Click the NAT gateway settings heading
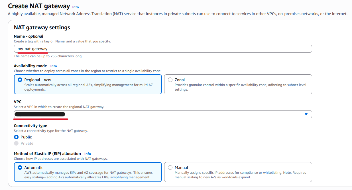Image resolution: width=352 pixels, height=190 pixels. [x=42, y=28]
